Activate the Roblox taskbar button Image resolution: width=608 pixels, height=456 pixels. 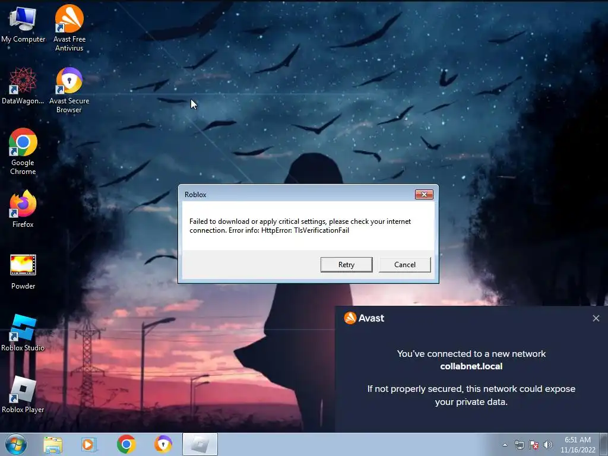tap(200, 444)
